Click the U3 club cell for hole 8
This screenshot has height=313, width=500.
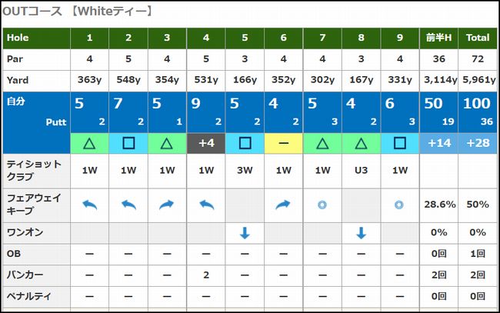361,170
